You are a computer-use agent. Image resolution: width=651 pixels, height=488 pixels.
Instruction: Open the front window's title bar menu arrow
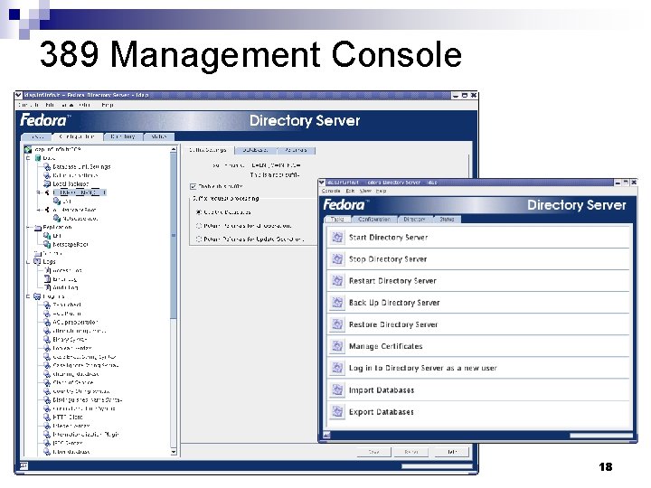322,183
